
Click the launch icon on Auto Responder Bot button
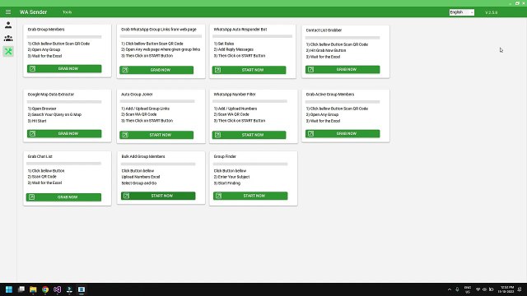[x=217, y=70]
